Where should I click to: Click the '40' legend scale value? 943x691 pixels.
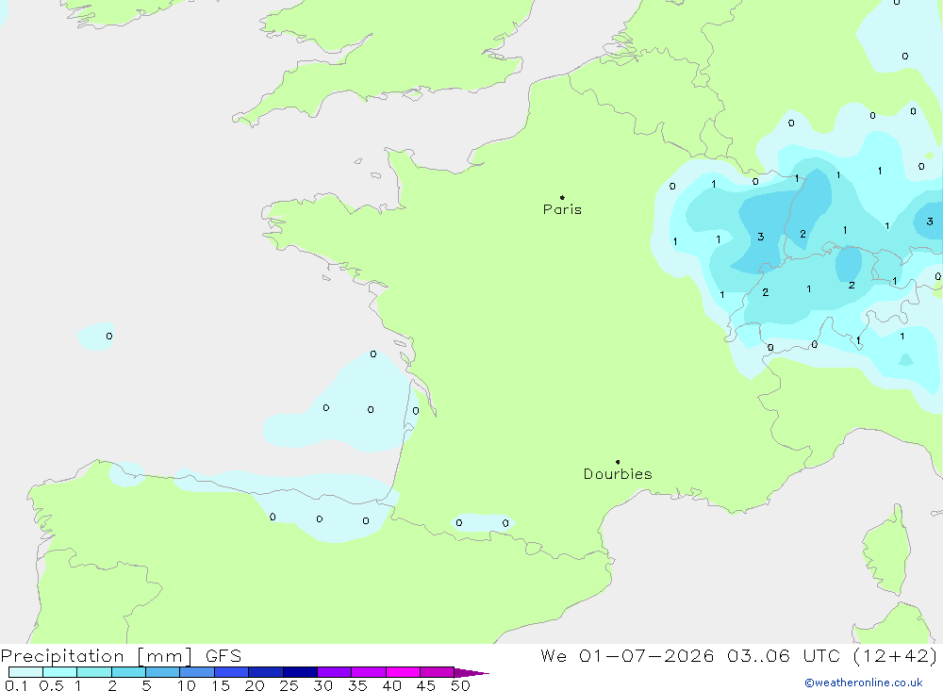[x=392, y=685]
